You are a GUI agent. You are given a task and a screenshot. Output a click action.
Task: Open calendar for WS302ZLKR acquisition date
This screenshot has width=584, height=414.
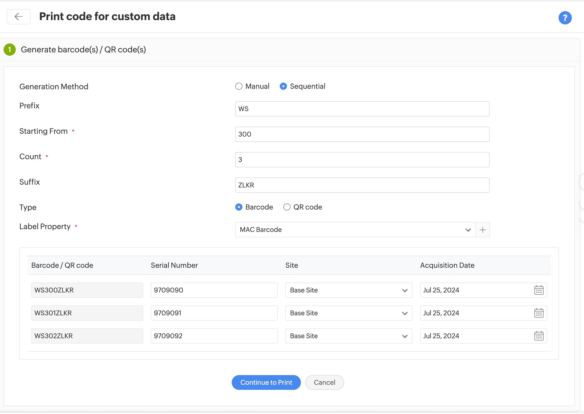pos(538,336)
